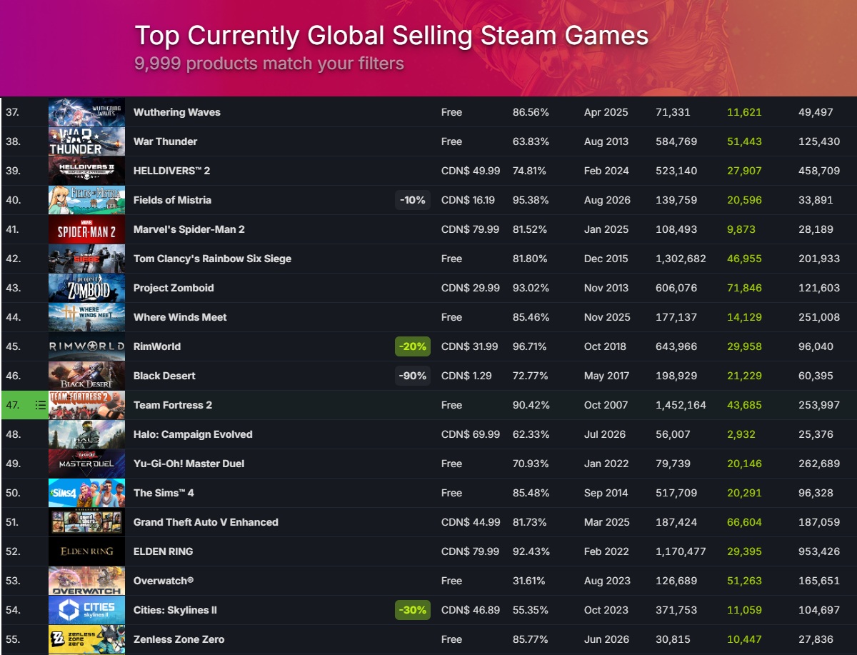Viewport: 857px width, 655px height.
Task: Open the Where Winds Meet title
Action: click(180, 317)
